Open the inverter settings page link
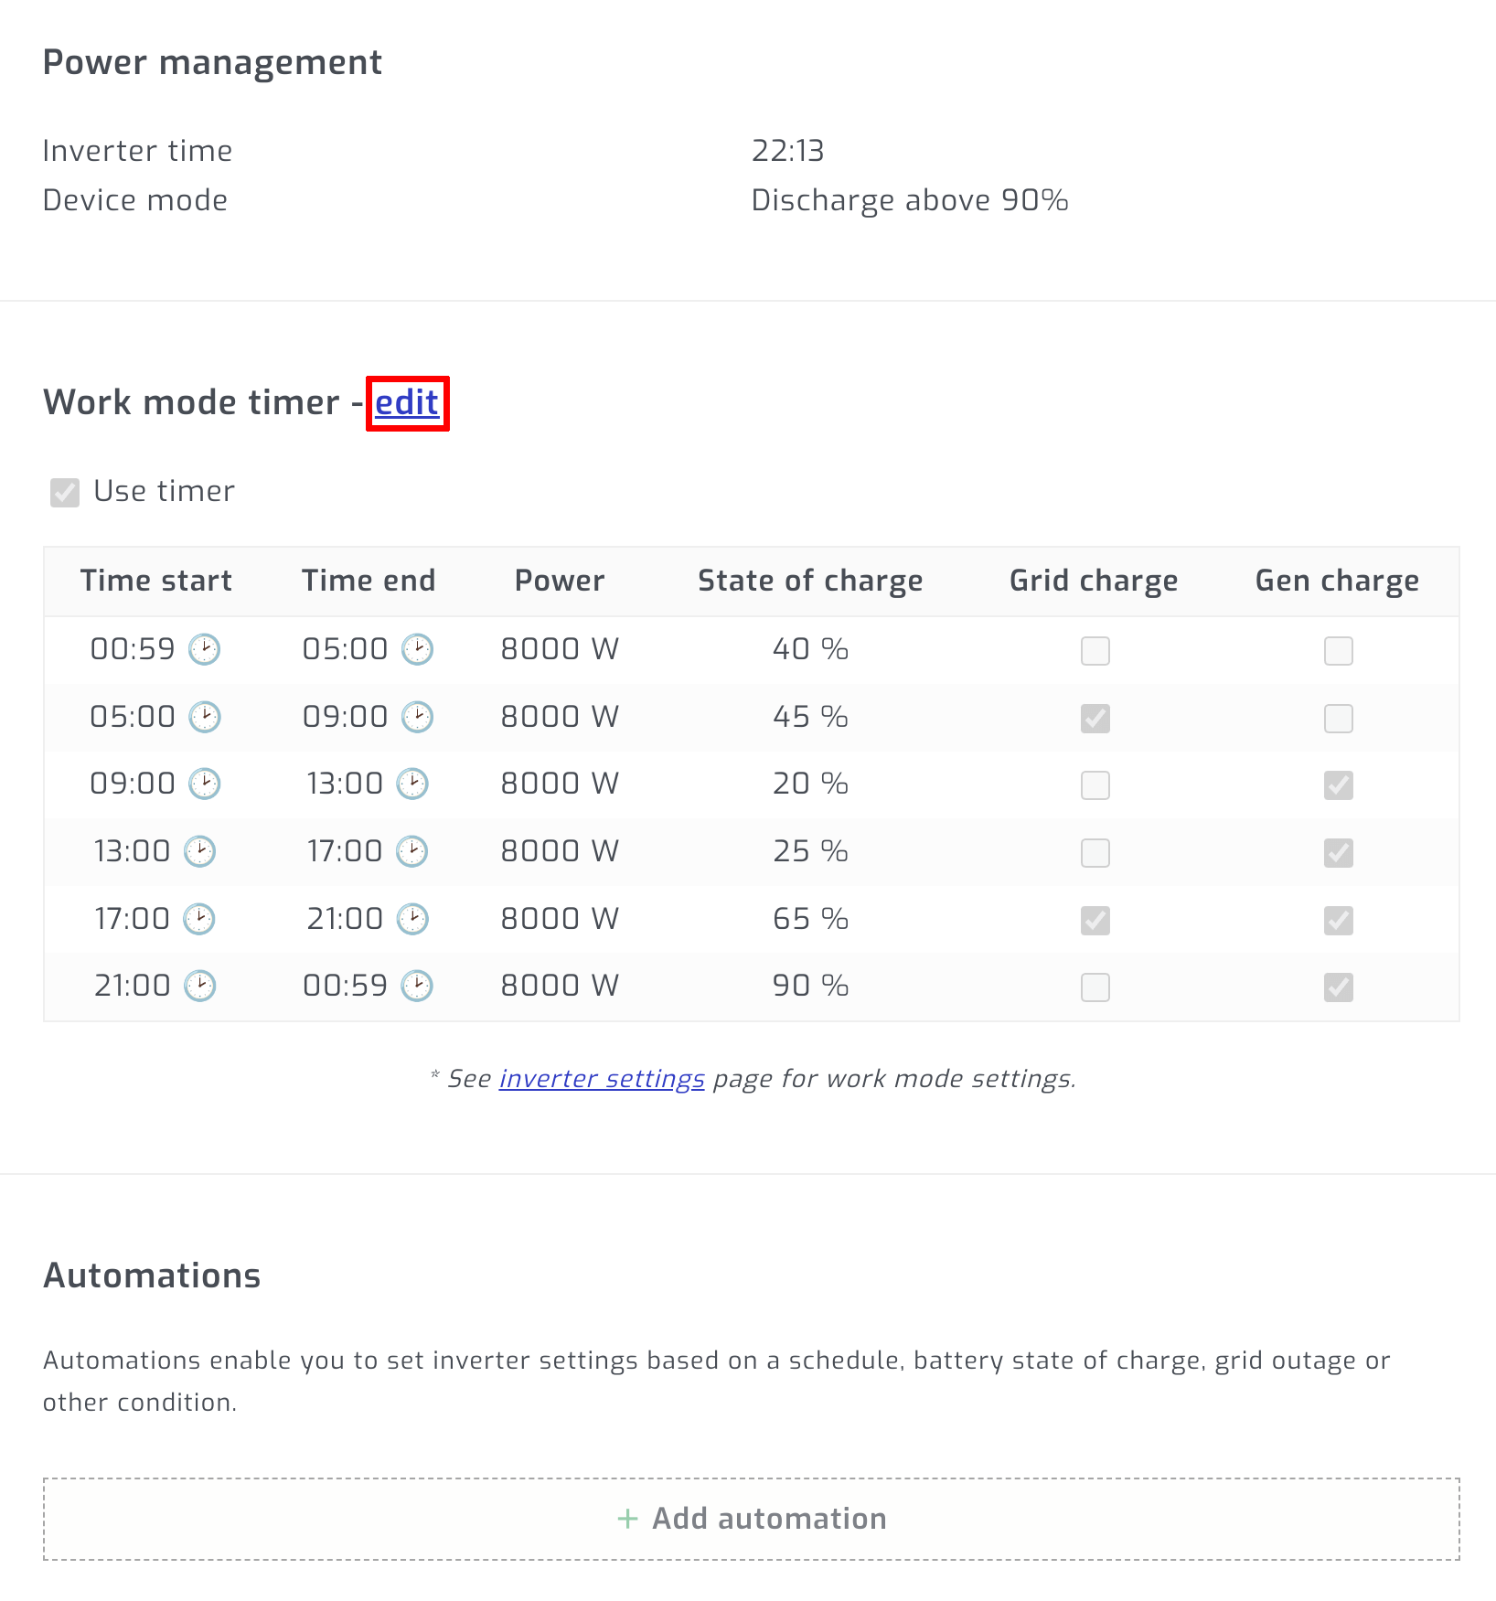1496x1601 pixels. pos(601,1078)
